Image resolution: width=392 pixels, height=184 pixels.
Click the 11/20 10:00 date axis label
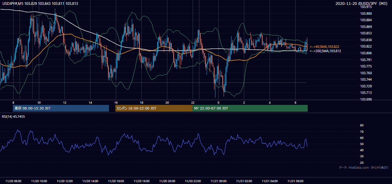(x=39, y=181)
